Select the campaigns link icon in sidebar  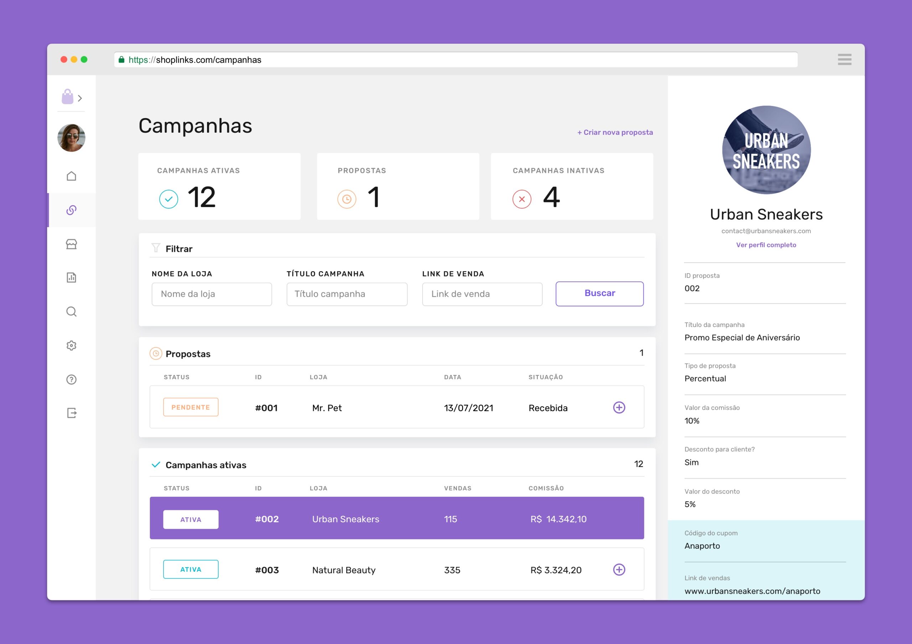pos(72,210)
